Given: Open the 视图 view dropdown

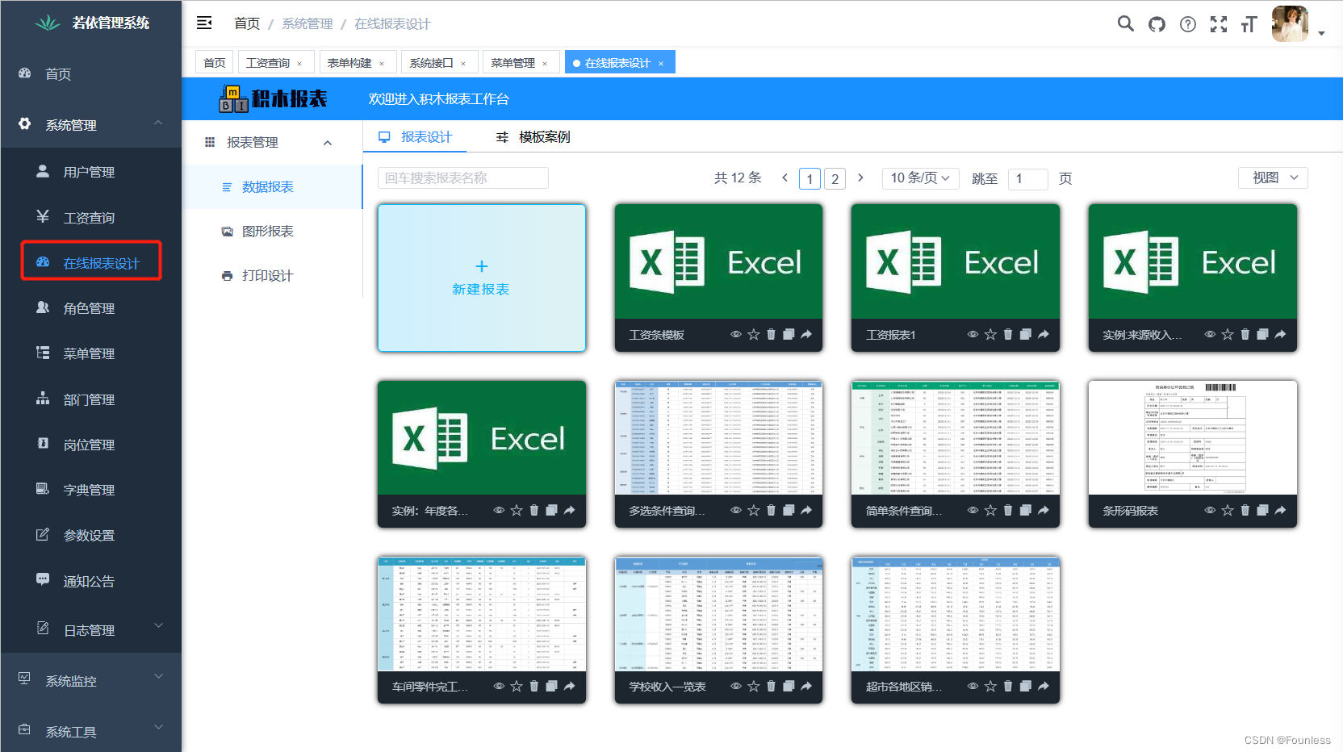Looking at the screenshot, I should click(x=1273, y=178).
